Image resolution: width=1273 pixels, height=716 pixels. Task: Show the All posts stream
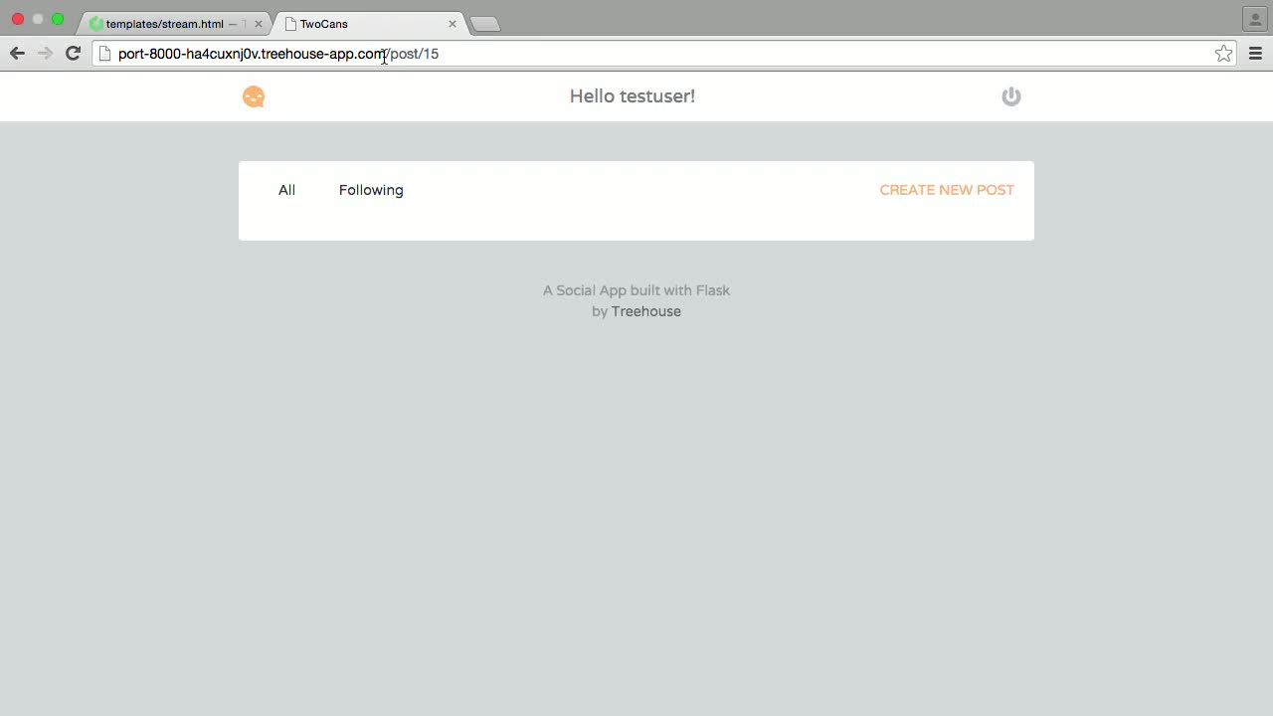(286, 190)
